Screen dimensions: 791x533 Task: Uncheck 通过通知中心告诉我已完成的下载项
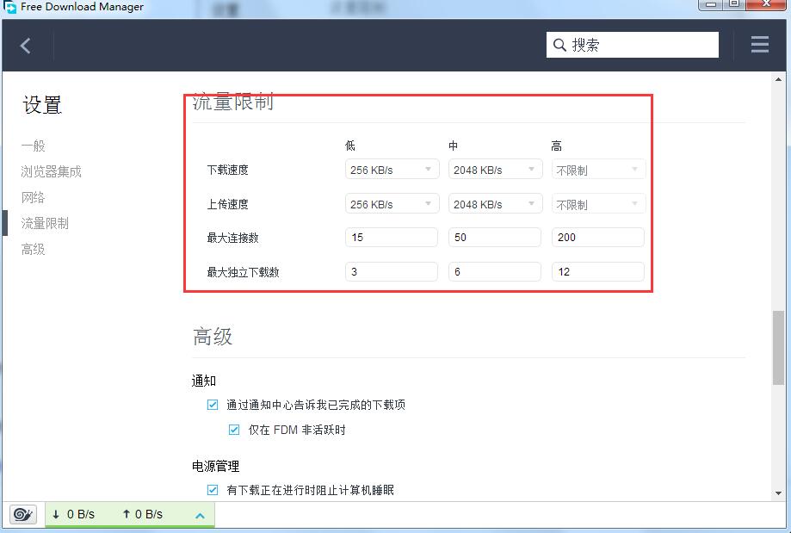coord(212,404)
